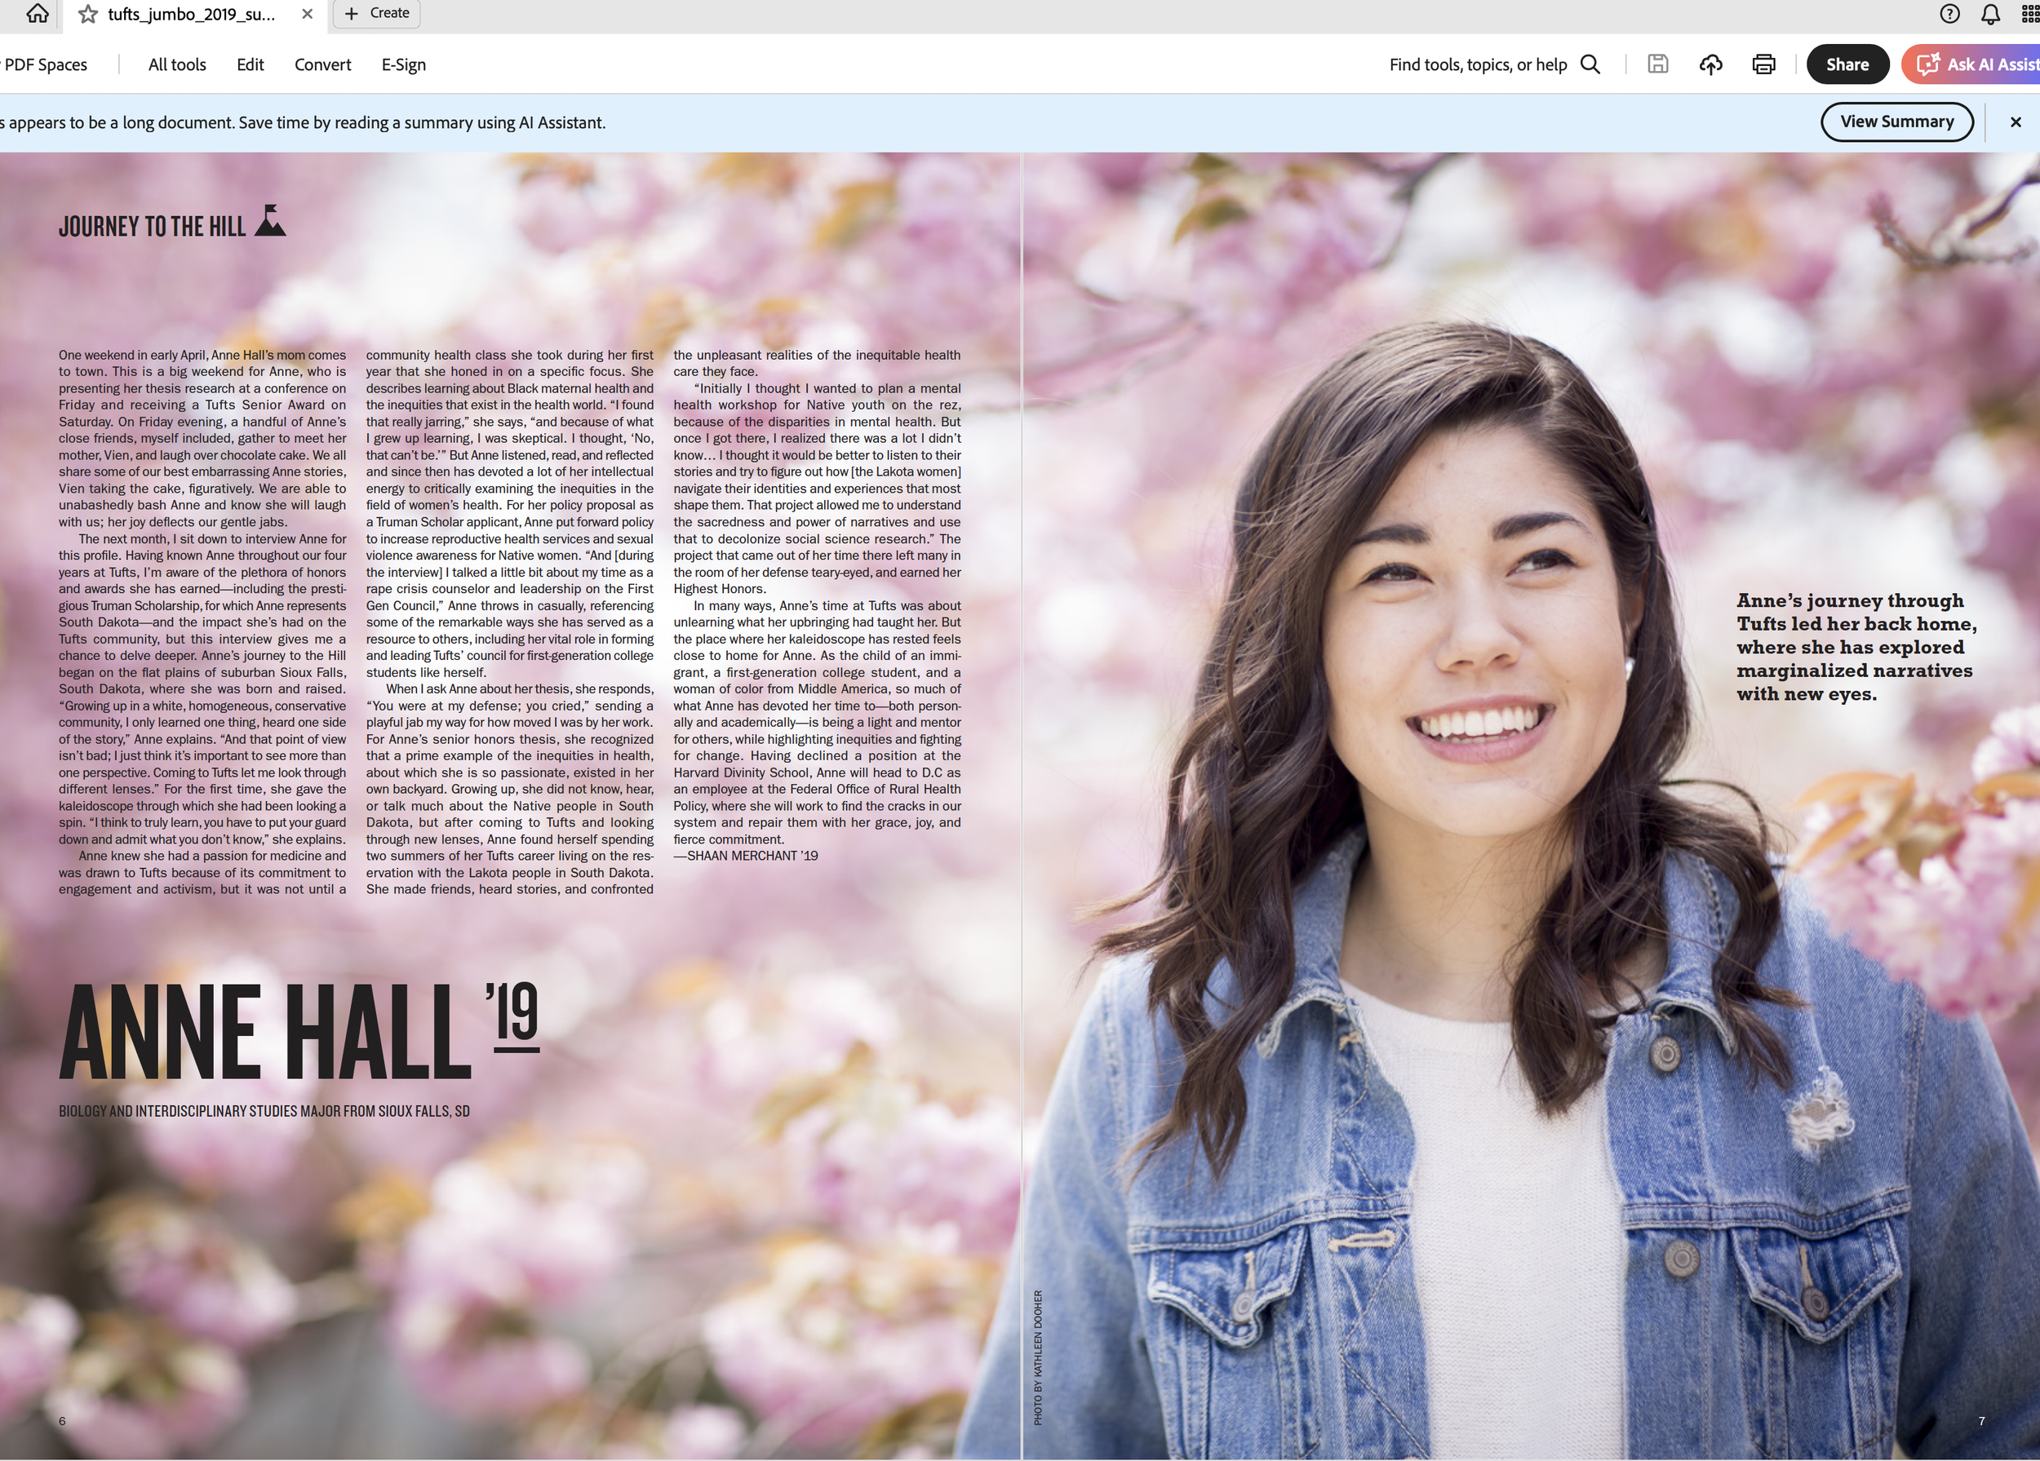Dismiss the AI summary banner

tap(2016, 122)
